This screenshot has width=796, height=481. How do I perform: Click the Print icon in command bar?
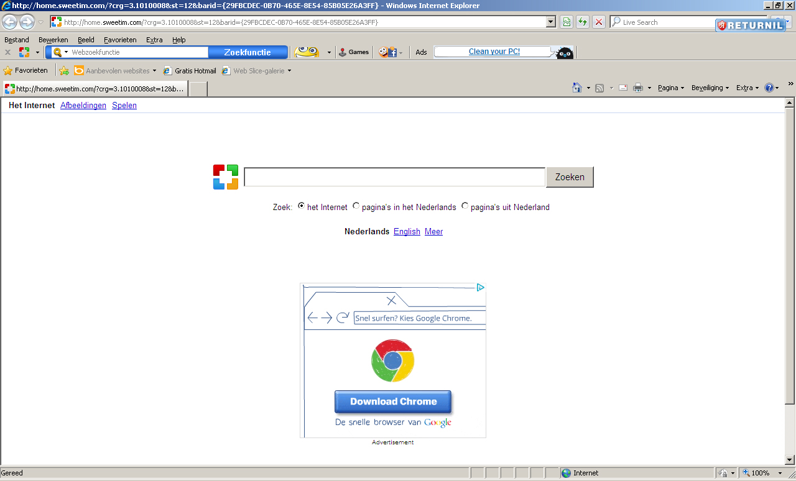click(x=637, y=88)
